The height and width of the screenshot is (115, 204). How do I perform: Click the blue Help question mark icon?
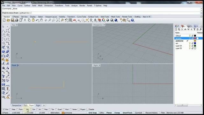(x=133, y=20)
